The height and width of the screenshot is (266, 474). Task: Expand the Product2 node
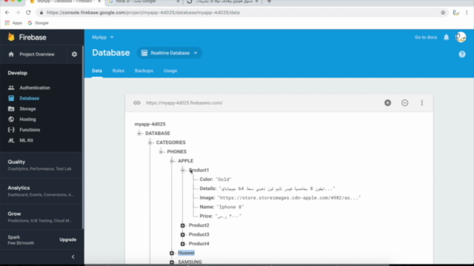[183, 225]
